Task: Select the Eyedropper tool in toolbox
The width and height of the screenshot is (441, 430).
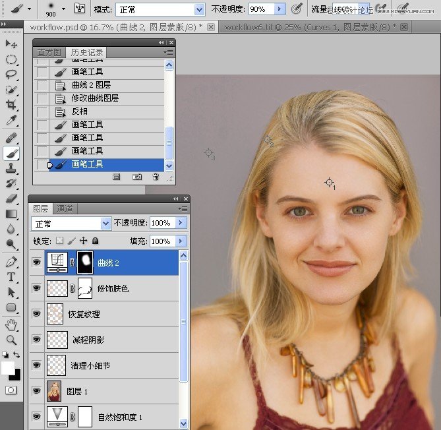Action: tap(11, 121)
